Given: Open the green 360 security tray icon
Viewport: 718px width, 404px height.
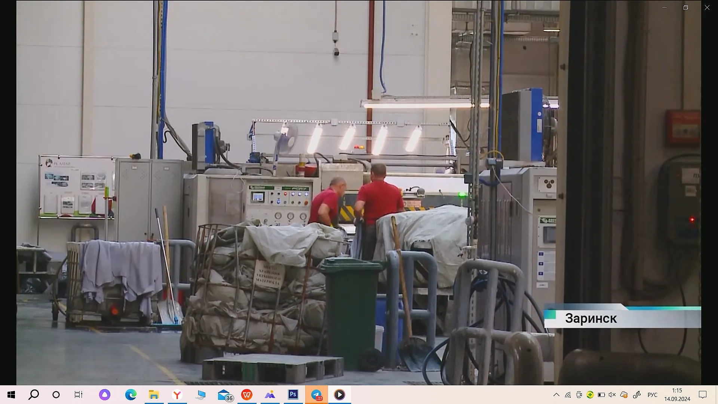Looking at the screenshot, I should pyautogui.click(x=590, y=395).
